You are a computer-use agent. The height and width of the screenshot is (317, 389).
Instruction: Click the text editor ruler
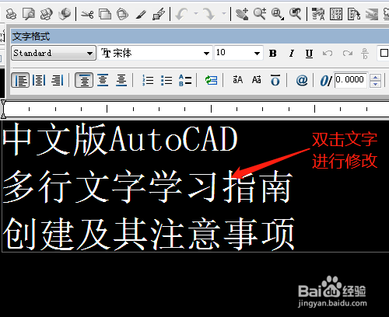pos(197,109)
